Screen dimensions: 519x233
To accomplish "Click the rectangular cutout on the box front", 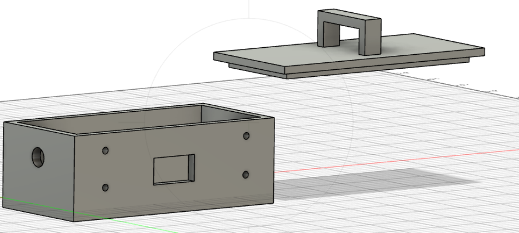I will click(x=174, y=169).
